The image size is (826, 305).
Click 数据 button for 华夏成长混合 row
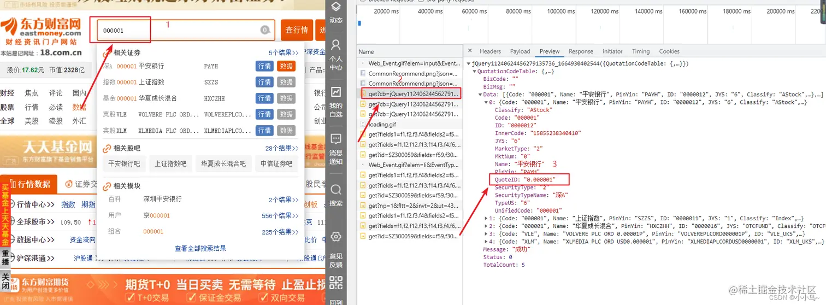pyautogui.click(x=286, y=98)
